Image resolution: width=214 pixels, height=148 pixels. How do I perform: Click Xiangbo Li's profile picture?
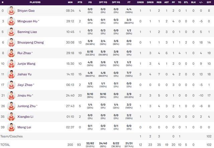pos(11,117)
